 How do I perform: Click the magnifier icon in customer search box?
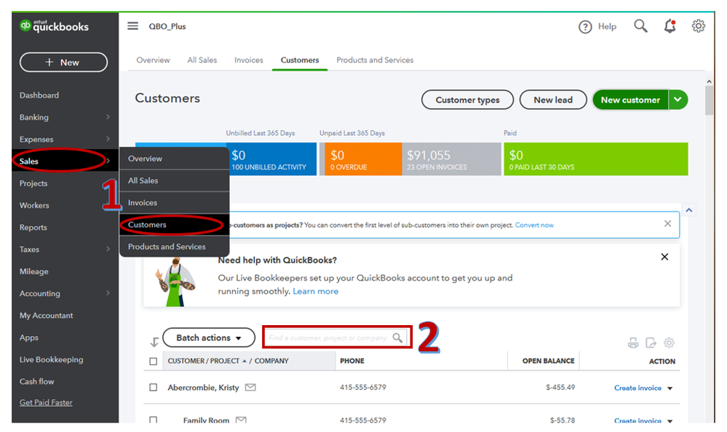[397, 337]
